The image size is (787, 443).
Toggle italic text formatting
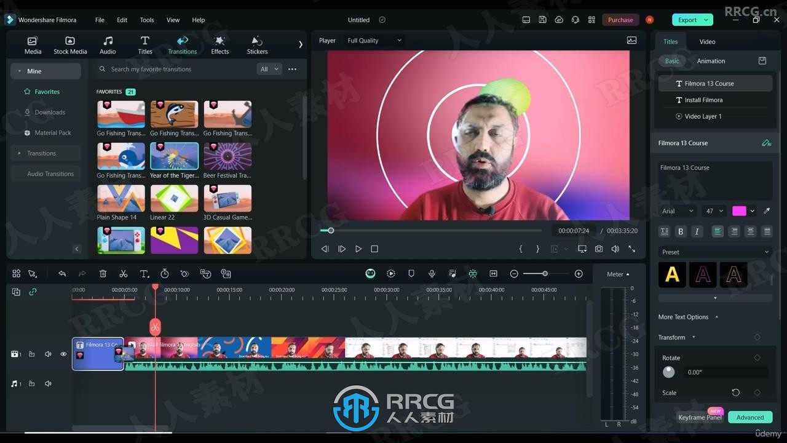click(697, 231)
